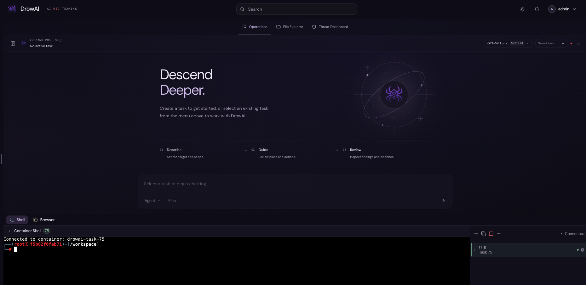The image size is (586, 285).
Task: Click the Search input field
Action: (x=296, y=9)
